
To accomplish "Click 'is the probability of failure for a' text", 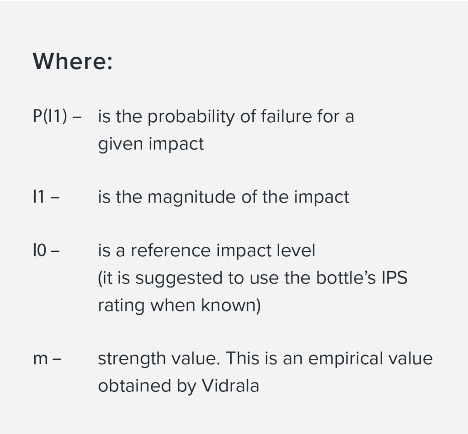I will (226, 116).
